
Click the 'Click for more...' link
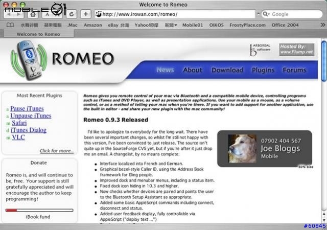click(57, 151)
